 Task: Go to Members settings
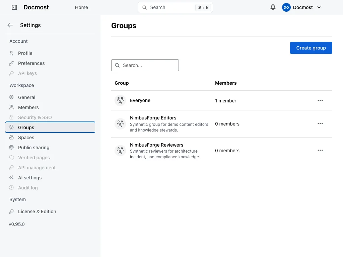click(50, 107)
